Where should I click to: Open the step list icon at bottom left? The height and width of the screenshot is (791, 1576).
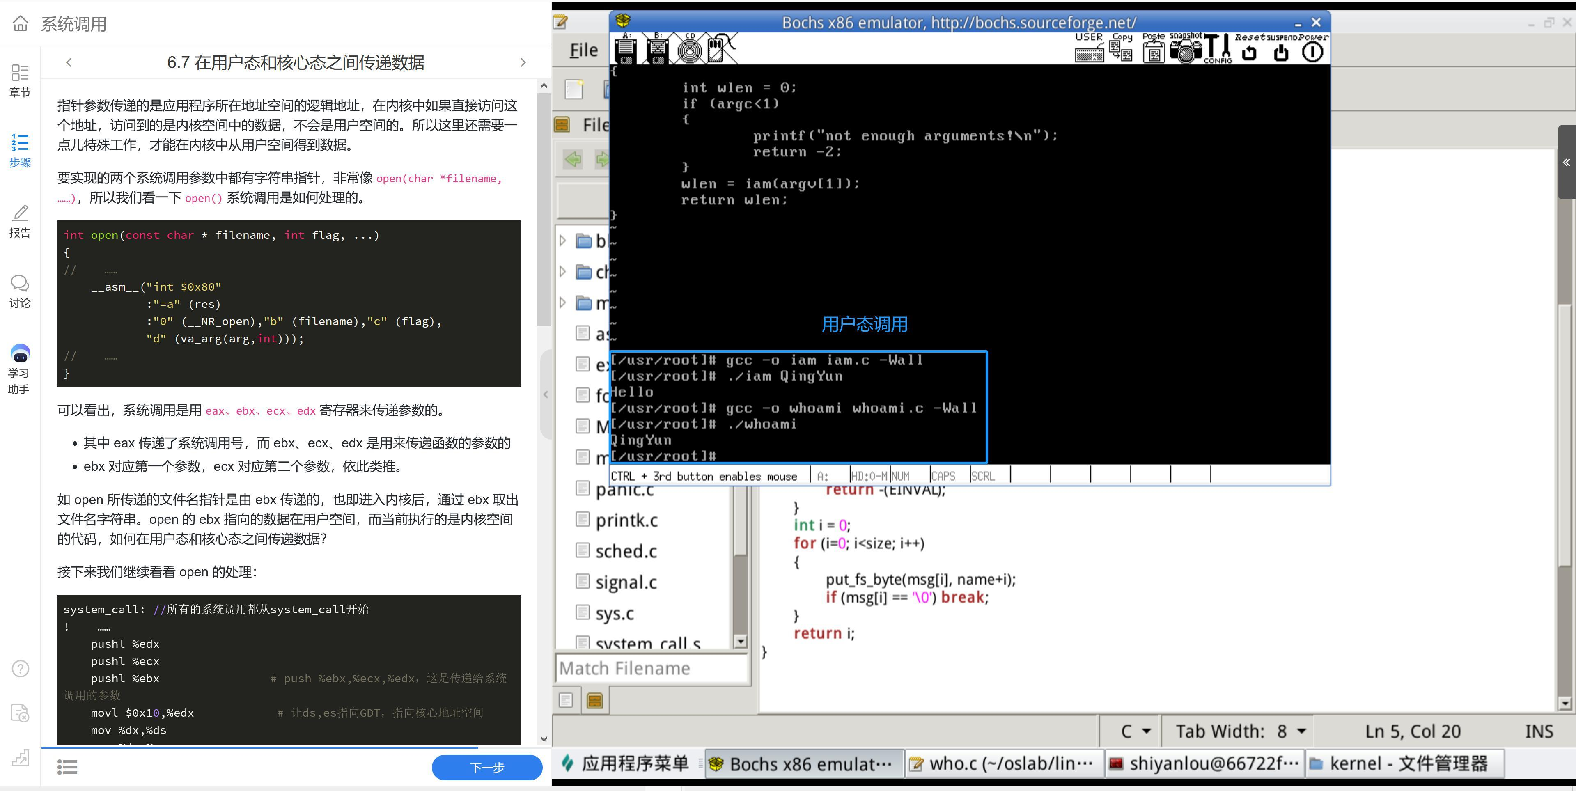coord(67,767)
